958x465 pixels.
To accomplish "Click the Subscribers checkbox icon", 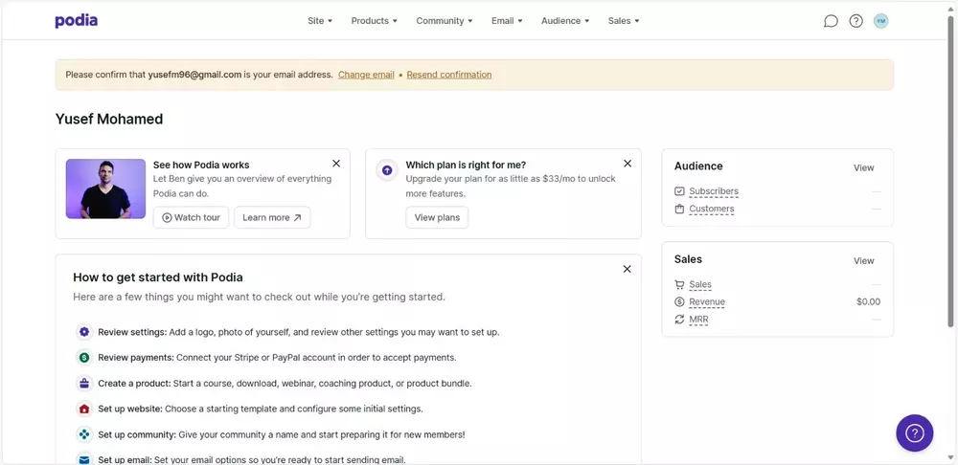I will tap(679, 191).
